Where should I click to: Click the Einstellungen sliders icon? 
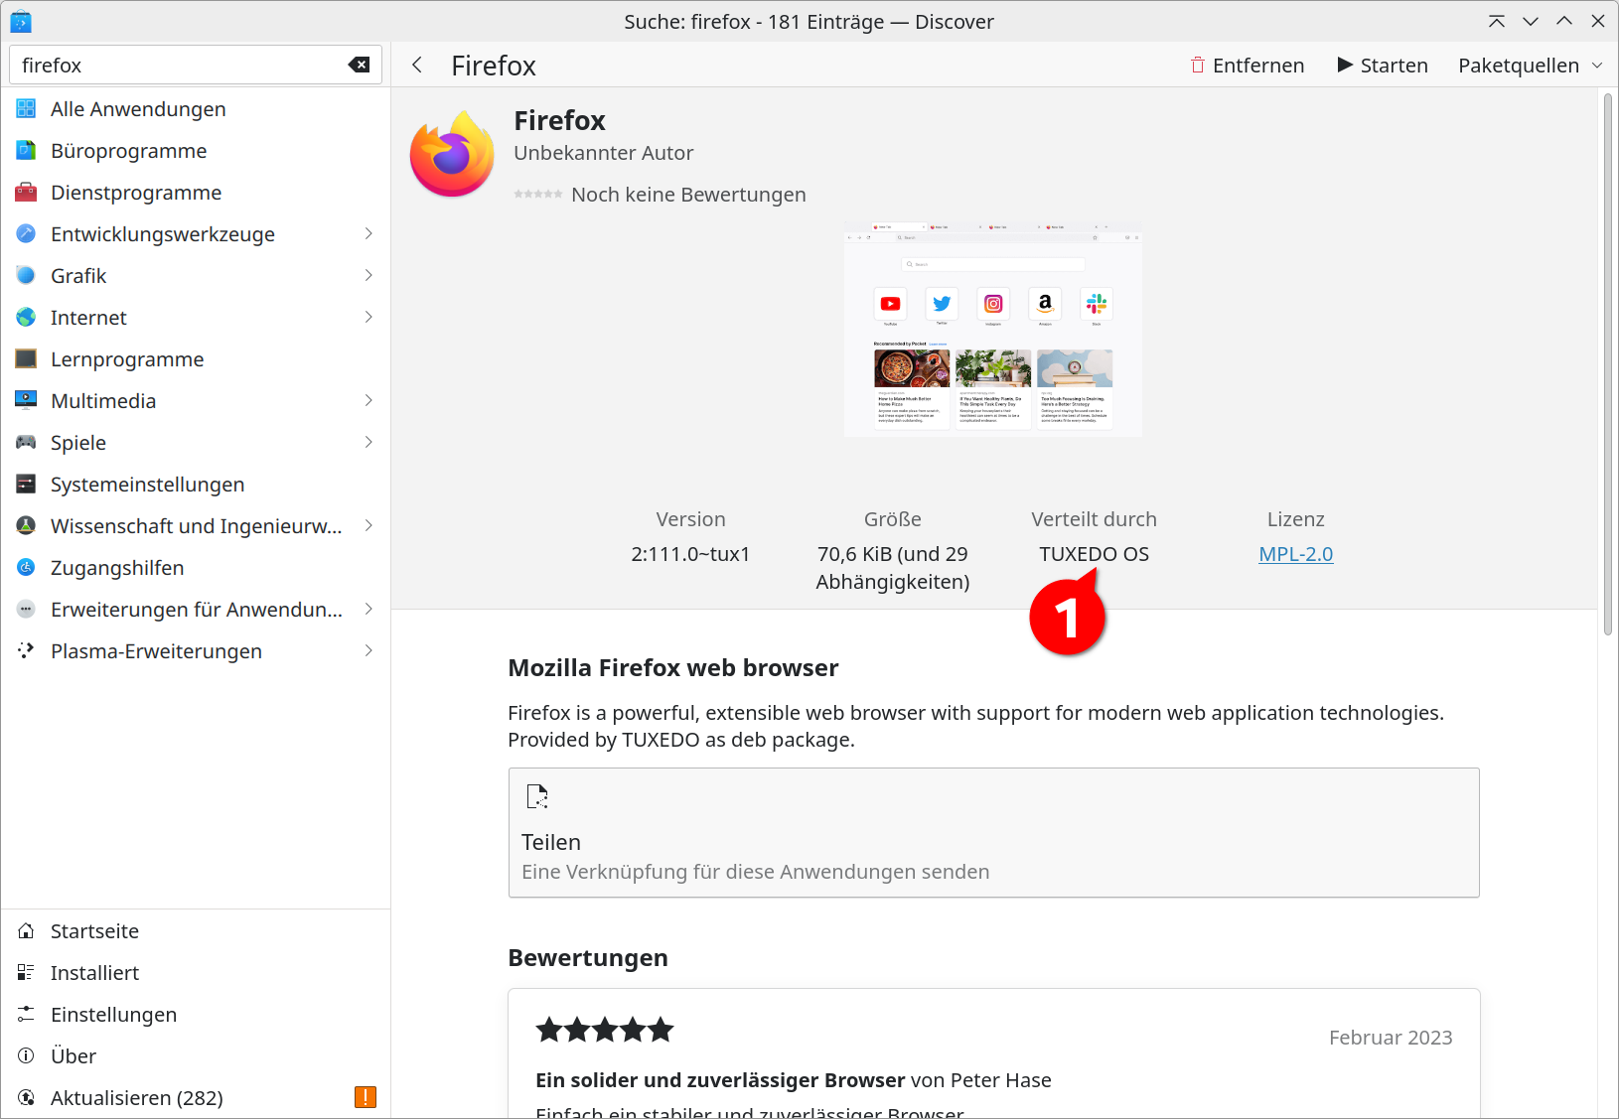pyautogui.click(x=26, y=1015)
